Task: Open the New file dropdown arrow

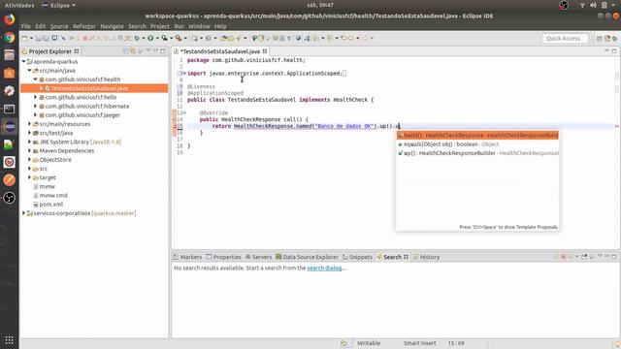Action: (31, 38)
